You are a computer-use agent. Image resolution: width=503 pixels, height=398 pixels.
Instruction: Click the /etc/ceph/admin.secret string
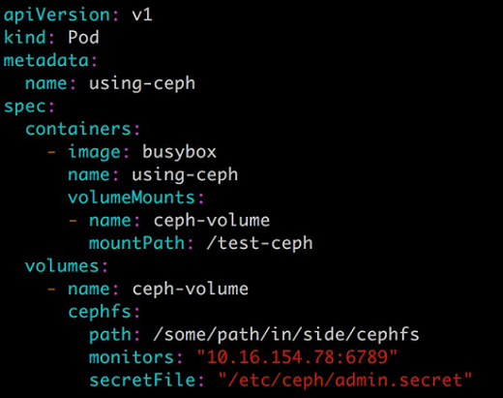344,381
